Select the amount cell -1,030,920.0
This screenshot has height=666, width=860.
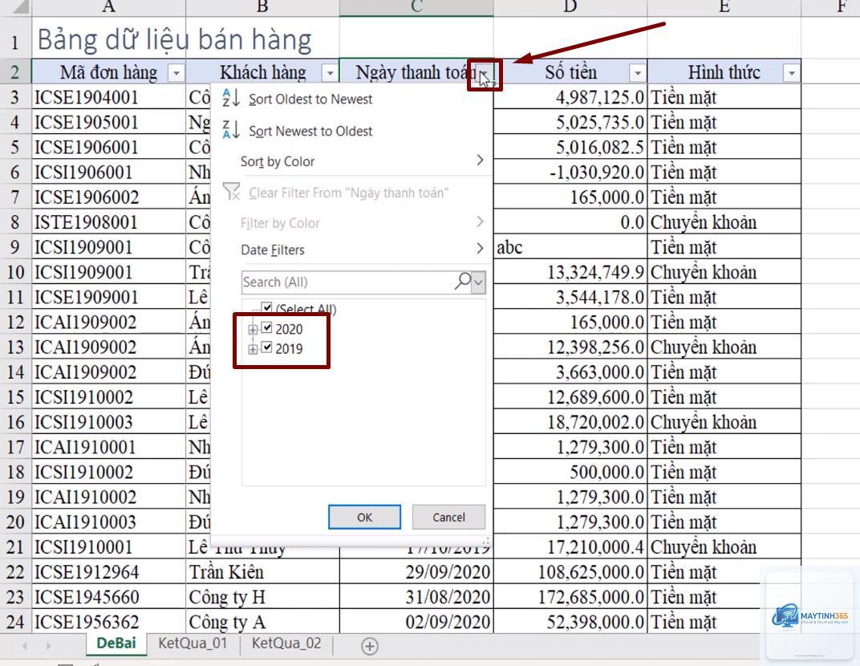(x=570, y=172)
